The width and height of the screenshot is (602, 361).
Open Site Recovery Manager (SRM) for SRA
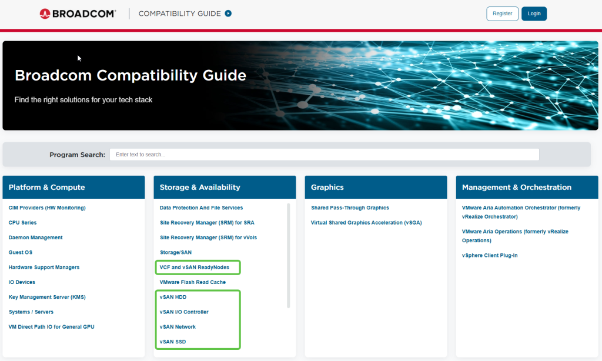[207, 223]
